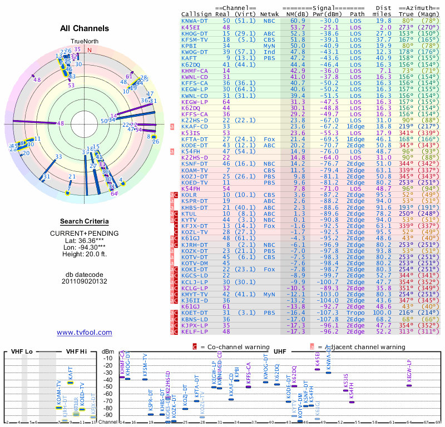Click the red co-channel warning legend icon

point(195,347)
